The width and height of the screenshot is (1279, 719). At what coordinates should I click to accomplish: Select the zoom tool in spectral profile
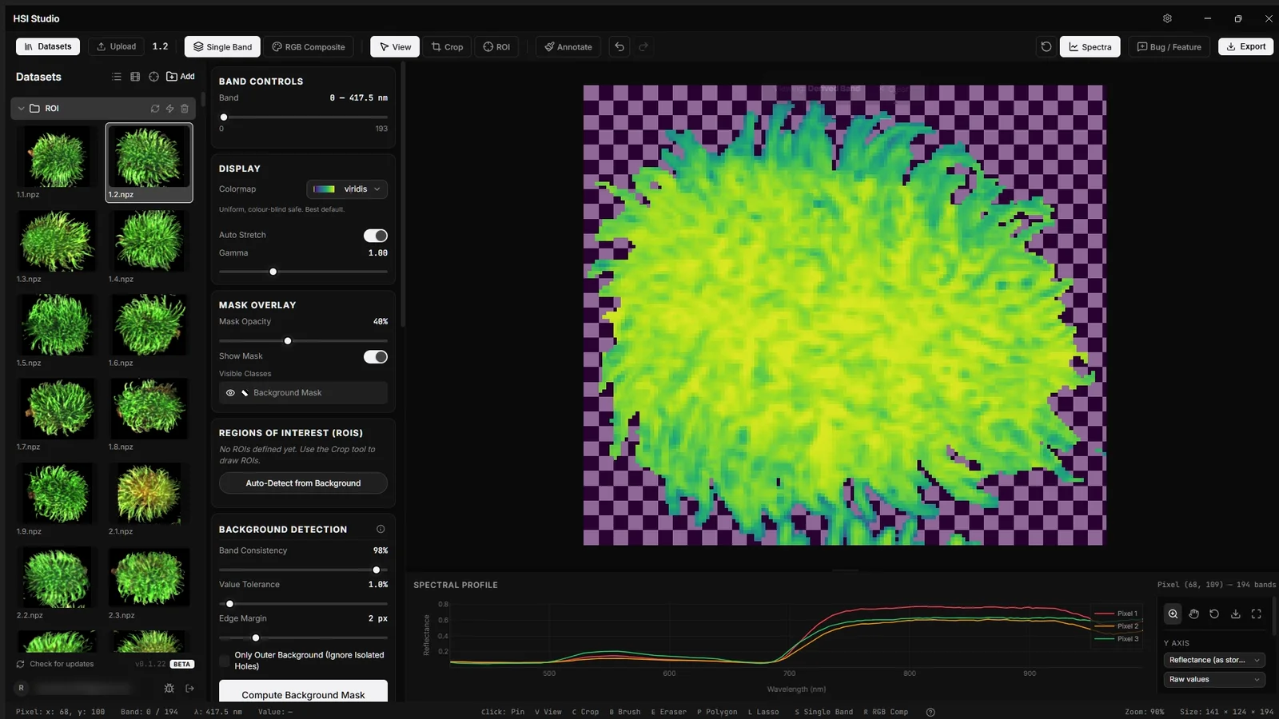(x=1173, y=614)
